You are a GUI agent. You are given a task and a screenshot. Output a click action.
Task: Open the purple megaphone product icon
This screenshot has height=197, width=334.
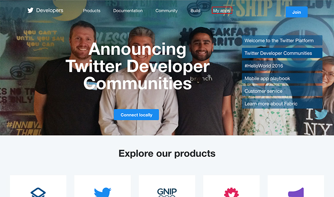pos(296,192)
